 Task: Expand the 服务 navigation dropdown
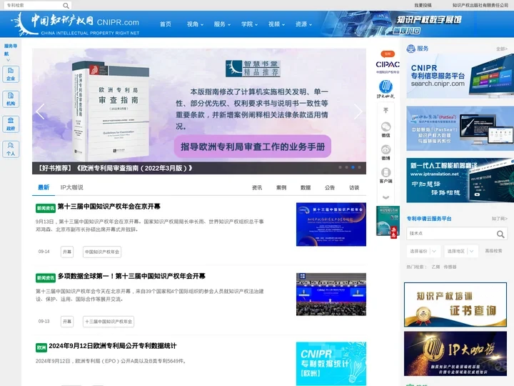[x=222, y=24]
